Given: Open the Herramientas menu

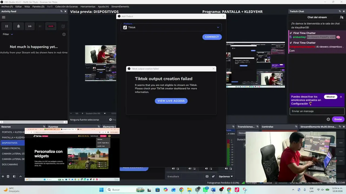Looking at the screenshot, I should tap(88, 6).
